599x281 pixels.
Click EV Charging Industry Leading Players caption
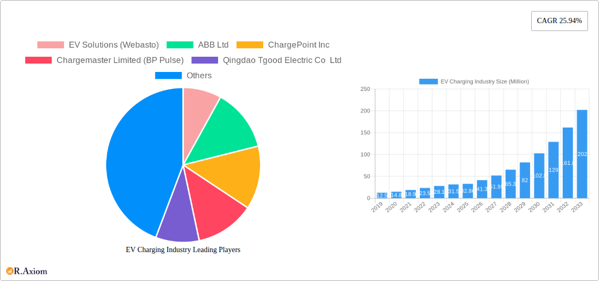pyautogui.click(x=183, y=250)
